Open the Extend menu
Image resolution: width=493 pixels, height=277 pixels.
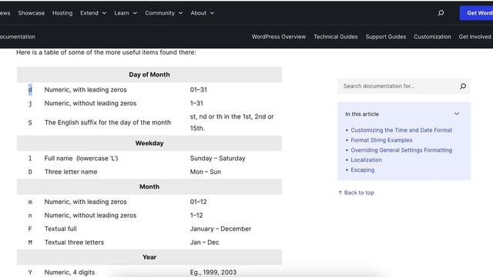tap(89, 13)
